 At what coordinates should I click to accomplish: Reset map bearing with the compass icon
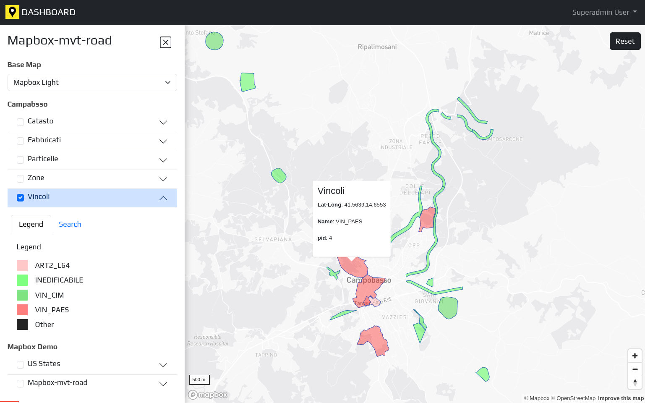[x=635, y=382]
